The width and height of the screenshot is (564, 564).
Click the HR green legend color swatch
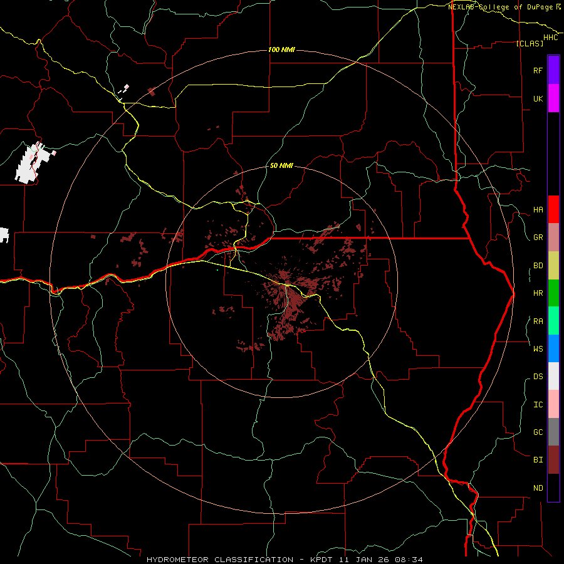pyautogui.click(x=553, y=293)
